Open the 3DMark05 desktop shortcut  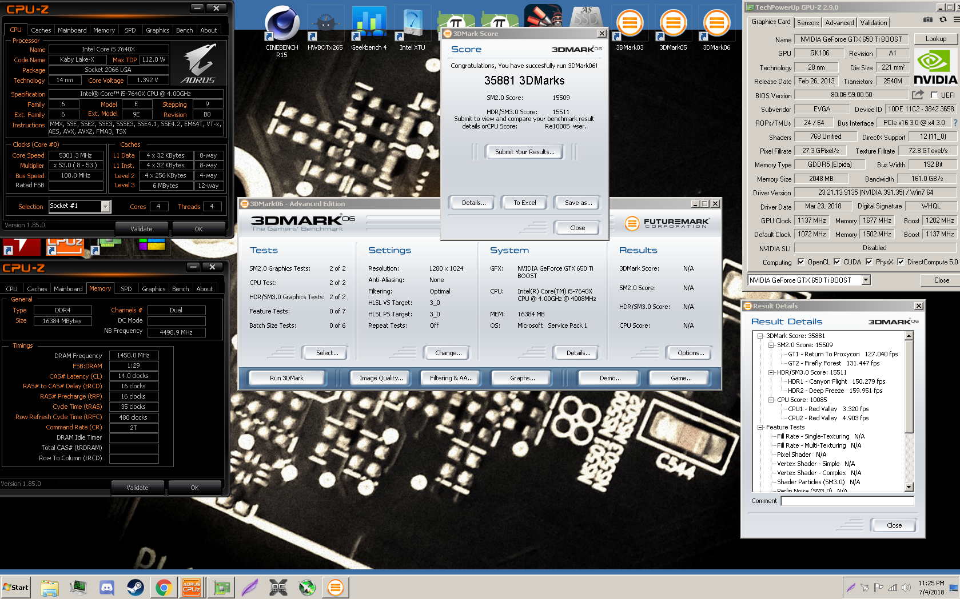673,29
